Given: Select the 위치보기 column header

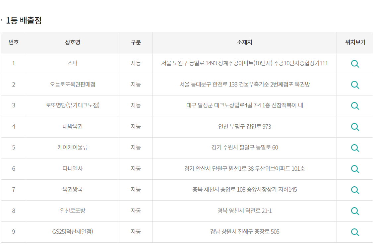Looking at the screenshot, I should click(355, 42).
